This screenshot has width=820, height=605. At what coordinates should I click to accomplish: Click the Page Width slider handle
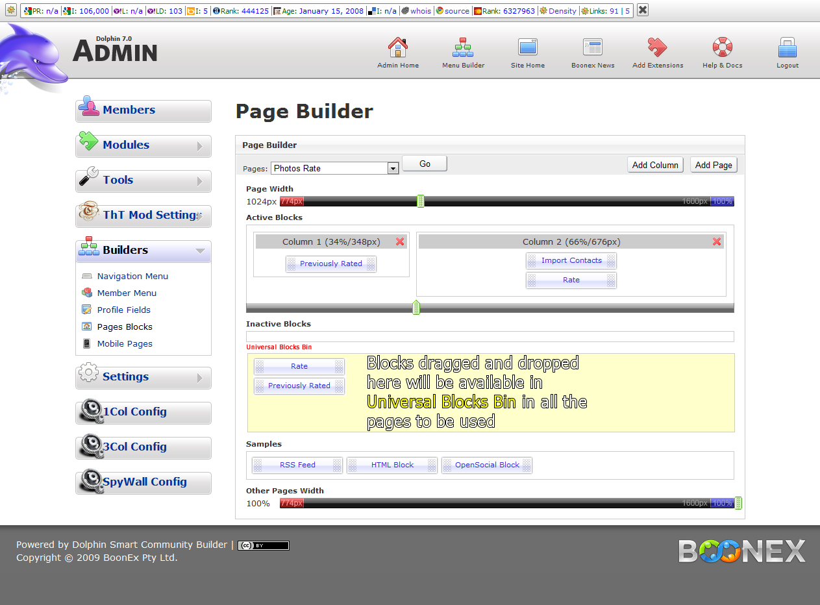420,201
